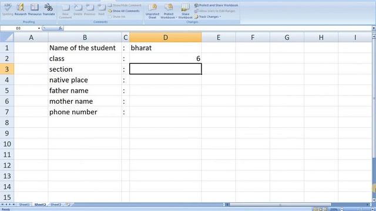Go to the Next comment
Image resolution: width=376 pixels, height=211 pixels.
(x=102, y=9)
